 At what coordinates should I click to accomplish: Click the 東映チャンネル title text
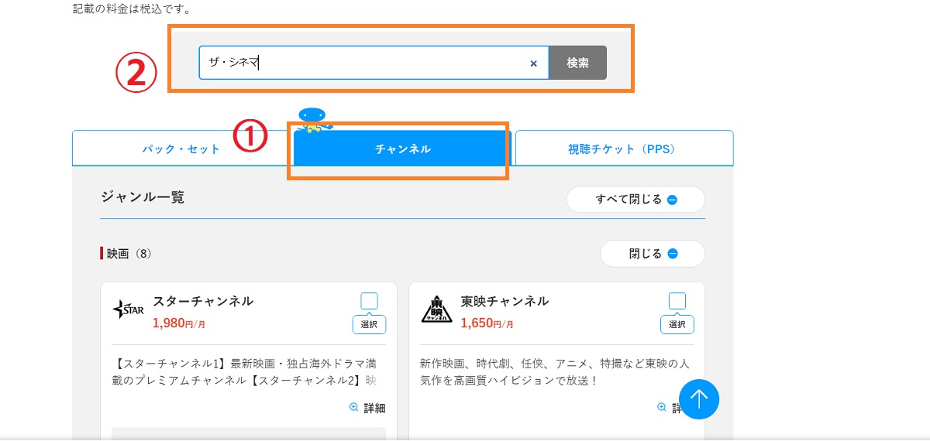coord(505,301)
